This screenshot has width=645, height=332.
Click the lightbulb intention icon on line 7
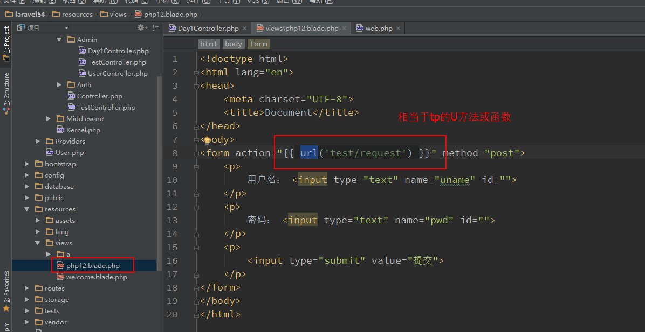(x=207, y=140)
